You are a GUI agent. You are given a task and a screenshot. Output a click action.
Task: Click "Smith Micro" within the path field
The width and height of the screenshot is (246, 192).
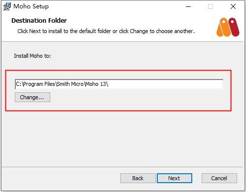point(70,84)
